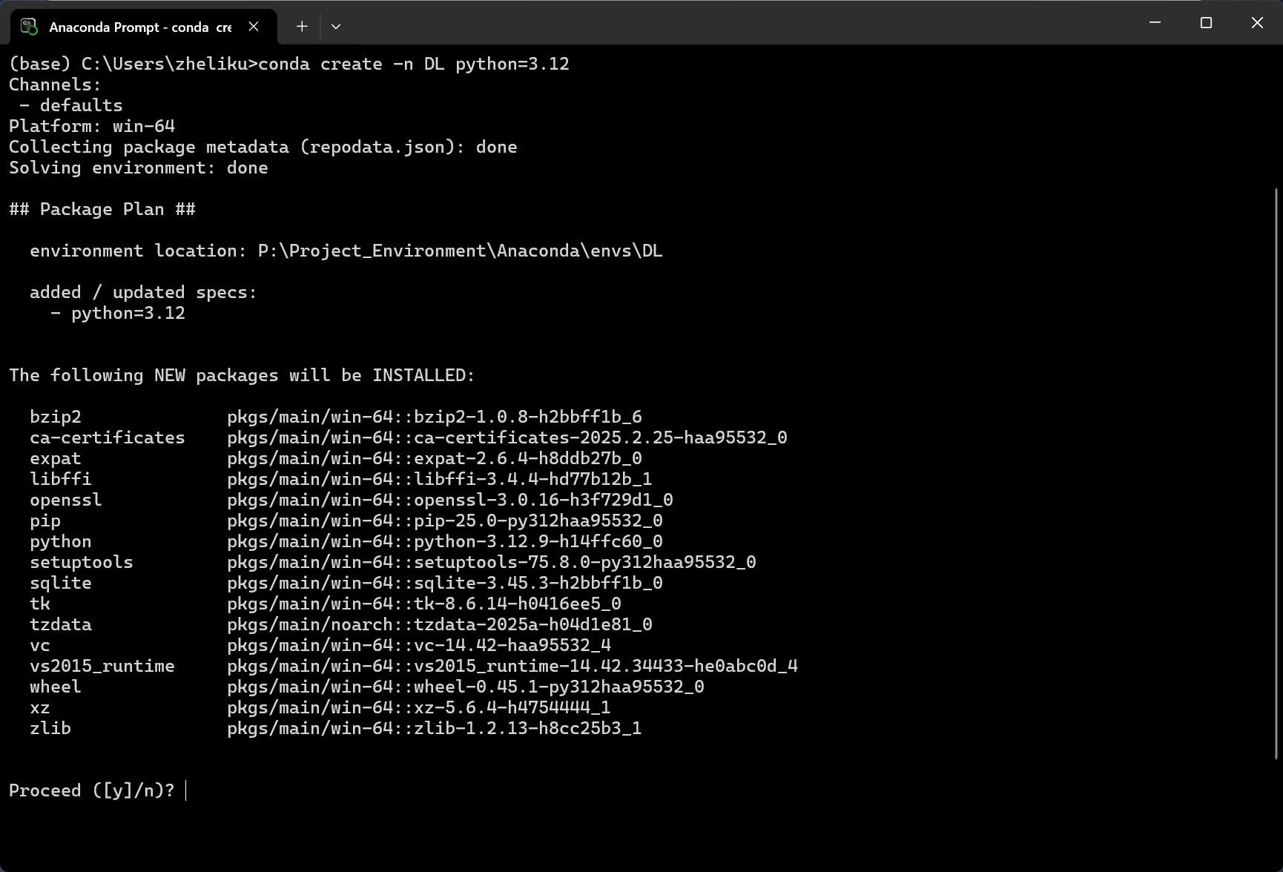Viewport: 1283px width, 872px height.
Task: Click the 'Channels:' line
Action: click(x=55, y=85)
